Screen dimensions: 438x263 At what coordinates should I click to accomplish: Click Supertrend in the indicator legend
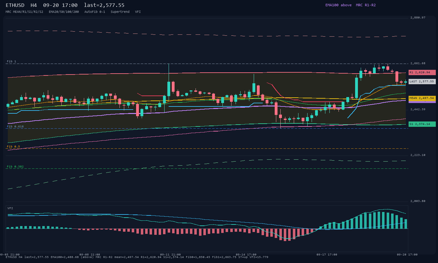click(120, 12)
